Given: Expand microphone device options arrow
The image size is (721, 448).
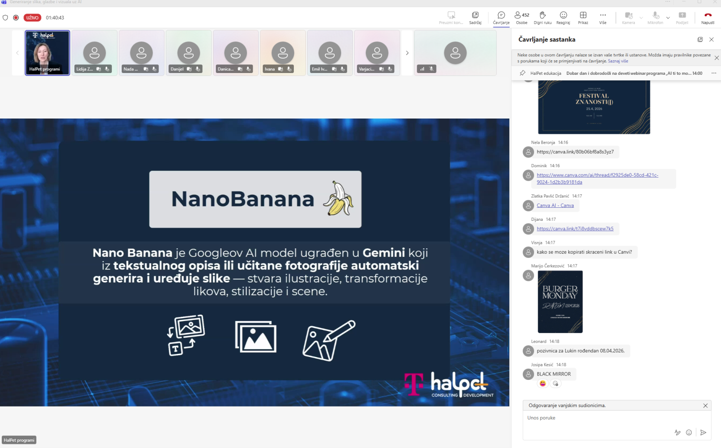Looking at the screenshot, I should click(668, 18).
